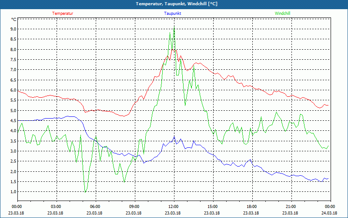Click the °C unit label on the y-axis
This screenshot has width=348, height=218.
14,20
